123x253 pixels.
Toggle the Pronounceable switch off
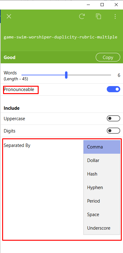coord(113,89)
